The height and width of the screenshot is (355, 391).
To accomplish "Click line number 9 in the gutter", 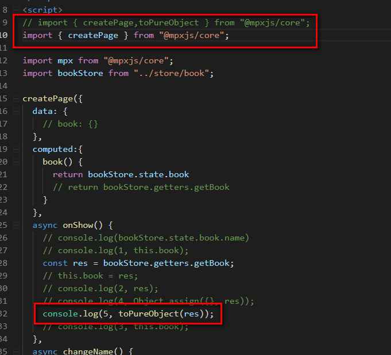I will click(5, 23).
